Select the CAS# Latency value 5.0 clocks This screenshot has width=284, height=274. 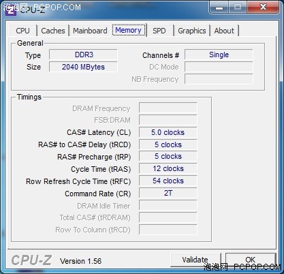168,132
